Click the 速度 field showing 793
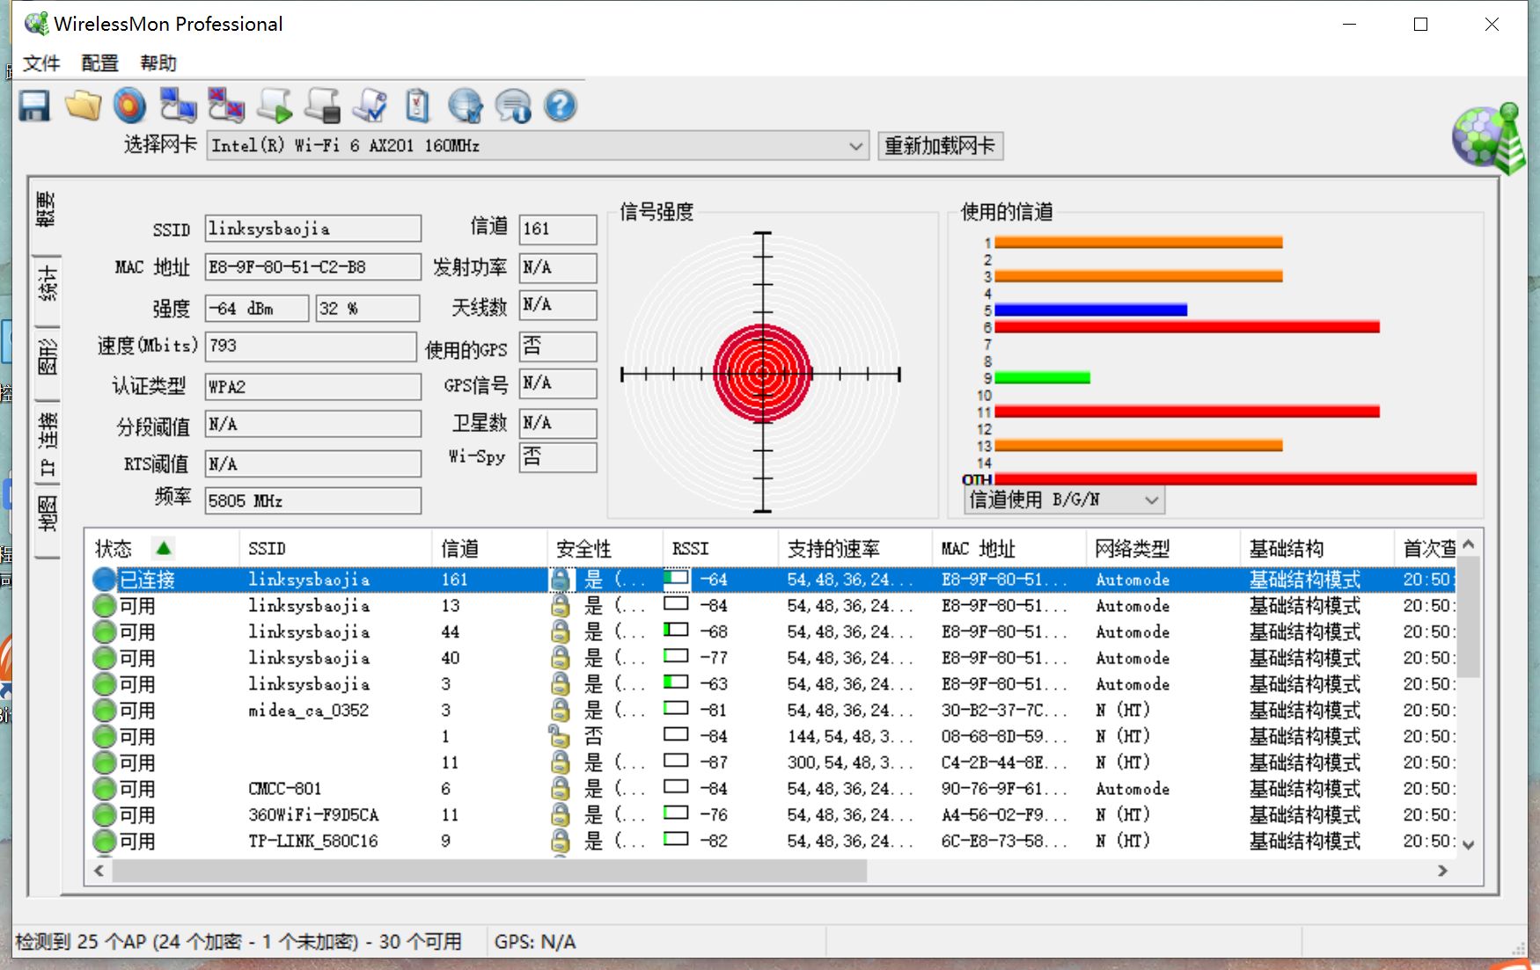The height and width of the screenshot is (970, 1540). (311, 346)
